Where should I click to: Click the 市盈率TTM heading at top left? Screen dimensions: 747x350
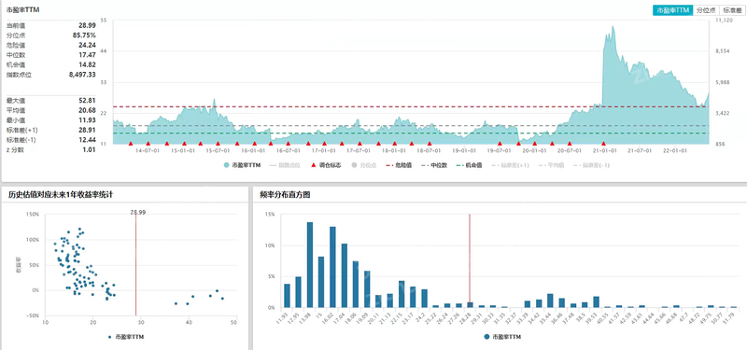pos(21,9)
